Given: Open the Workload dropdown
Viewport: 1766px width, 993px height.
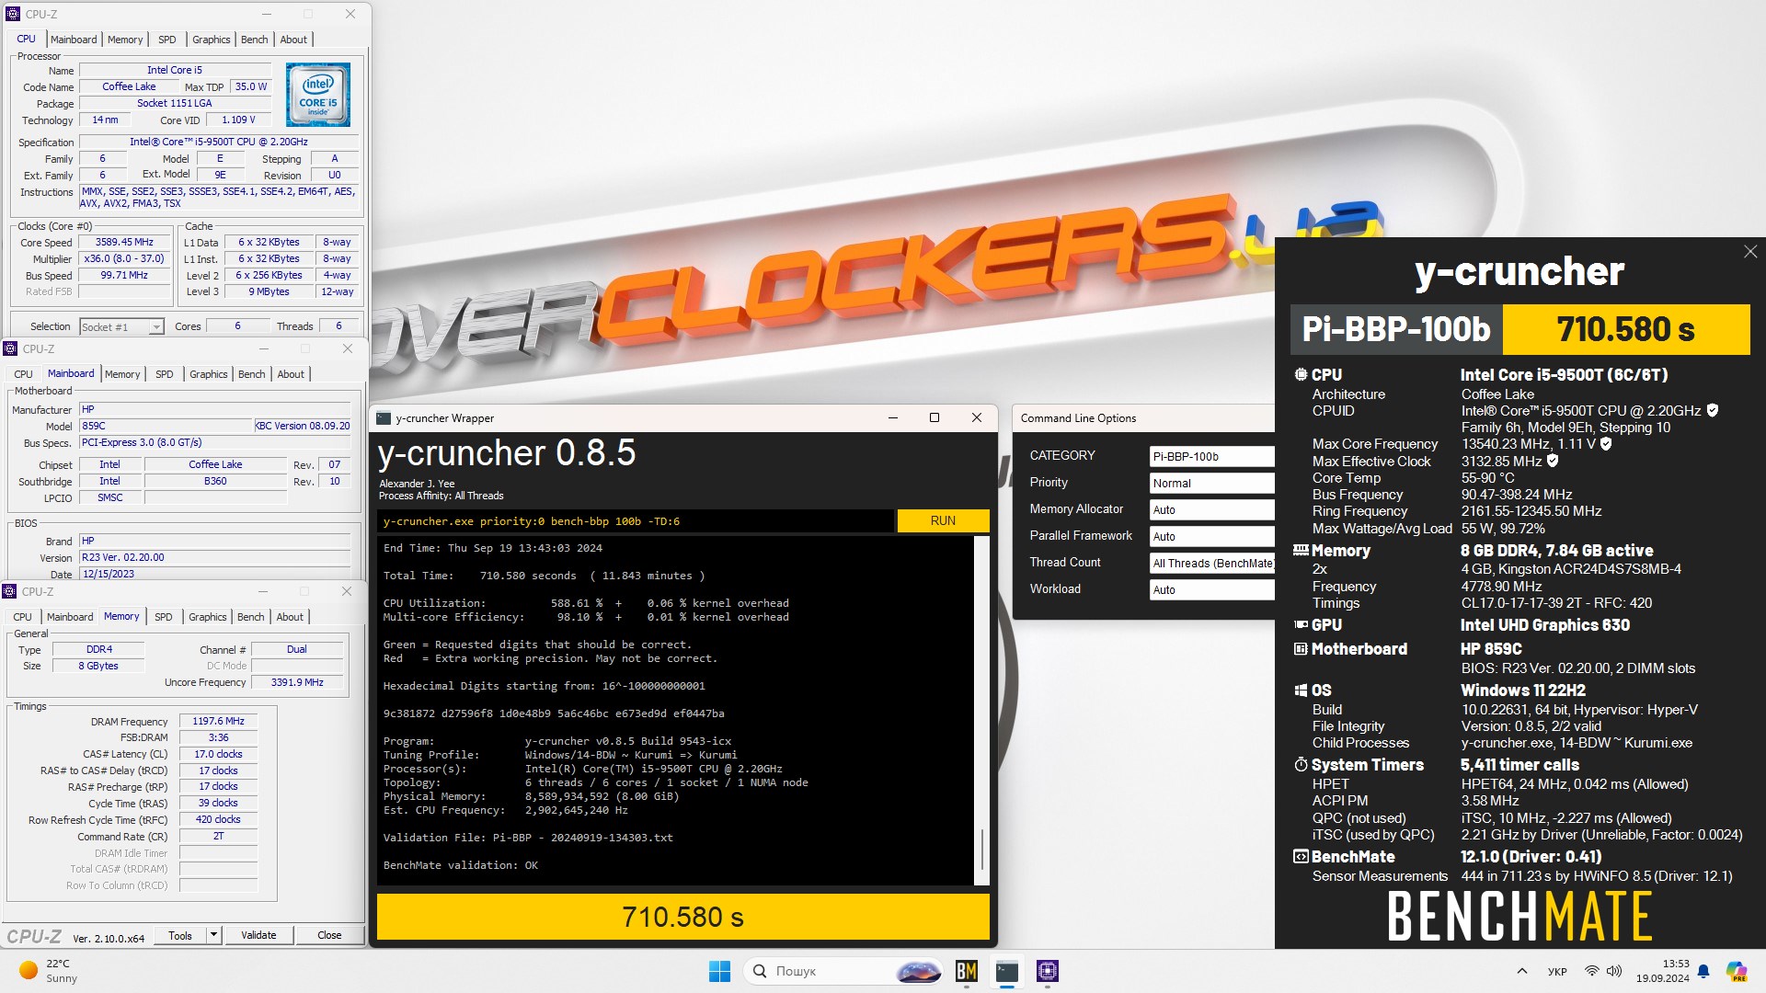Looking at the screenshot, I should point(1211,589).
